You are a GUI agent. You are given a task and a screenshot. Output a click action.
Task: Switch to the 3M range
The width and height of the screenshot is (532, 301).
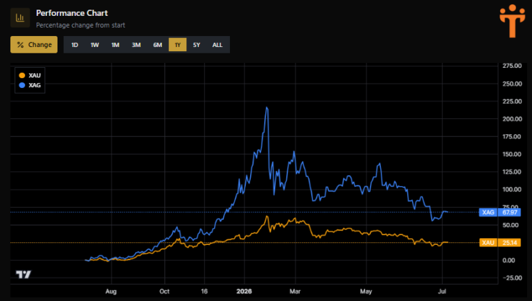pos(136,45)
